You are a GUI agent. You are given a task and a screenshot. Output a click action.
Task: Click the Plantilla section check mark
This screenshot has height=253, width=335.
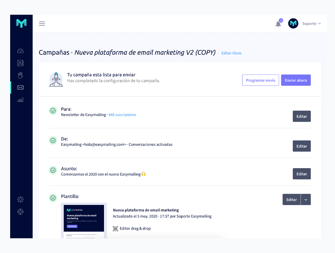point(53,198)
